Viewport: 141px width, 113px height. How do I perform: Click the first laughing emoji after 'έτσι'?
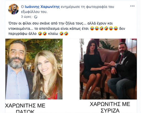(x=92, y=29)
